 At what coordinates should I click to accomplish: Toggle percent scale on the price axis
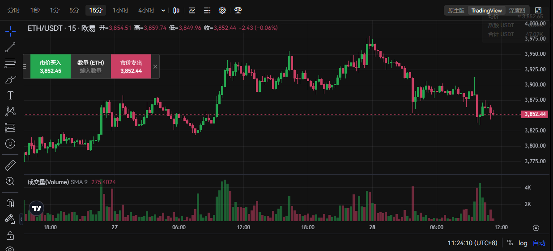(x=510, y=243)
